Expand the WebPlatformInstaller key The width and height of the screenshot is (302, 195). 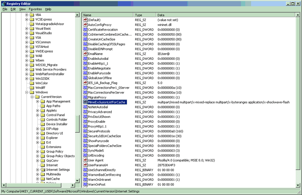pos(27,74)
